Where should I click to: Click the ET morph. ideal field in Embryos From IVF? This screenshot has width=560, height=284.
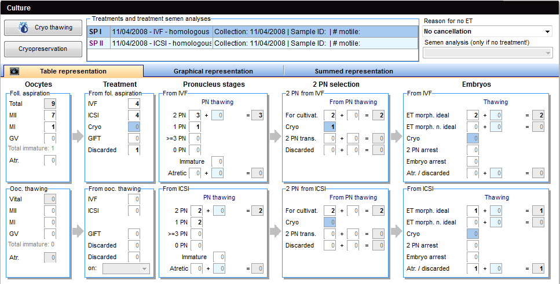[x=473, y=115]
